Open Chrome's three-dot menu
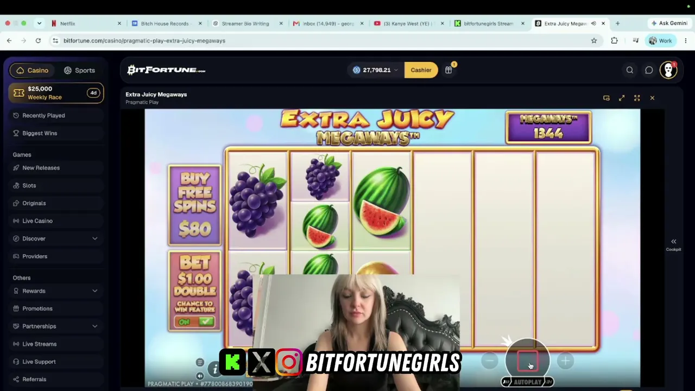695x391 pixels. click(686, 41)
